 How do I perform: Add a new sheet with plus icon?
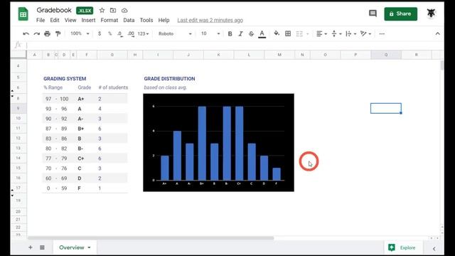(x=31, y=247)
